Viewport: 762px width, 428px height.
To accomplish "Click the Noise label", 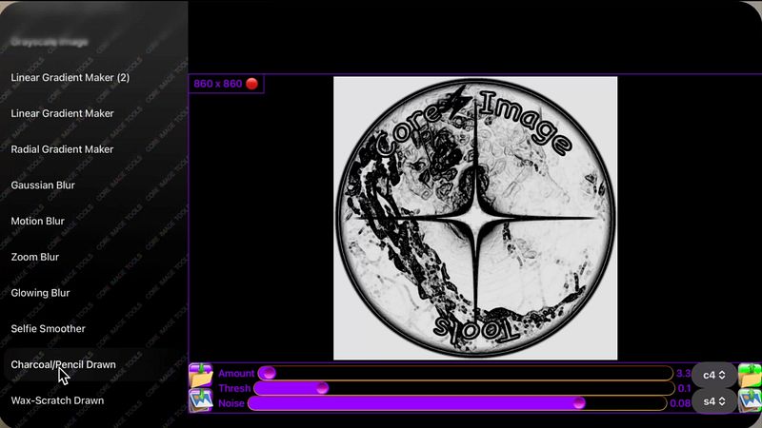I will (x=231, y=403).
